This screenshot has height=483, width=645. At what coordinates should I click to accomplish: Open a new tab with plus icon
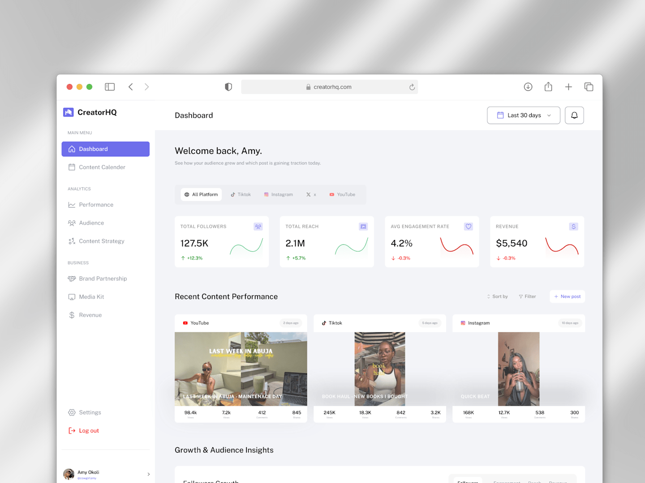pyautogui.click(x=568, y=87)
